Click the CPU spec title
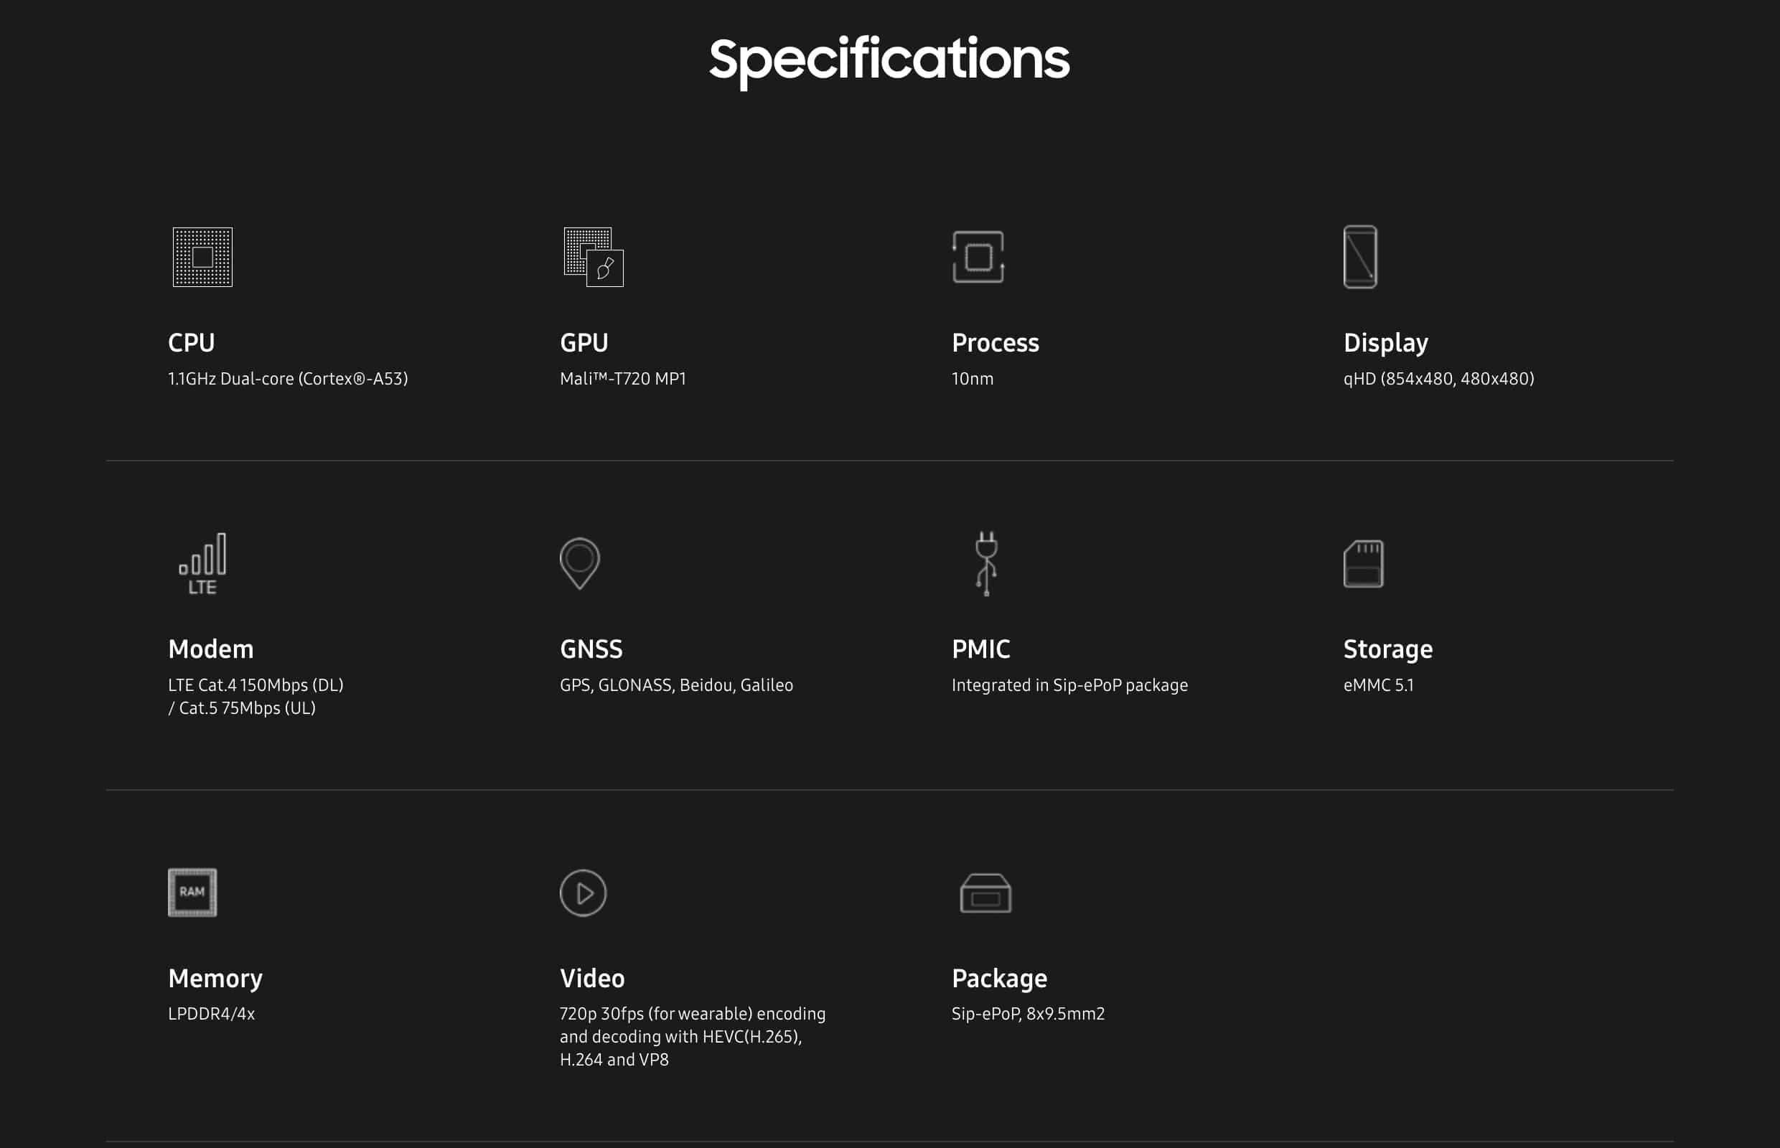Viewport: 1780px width, 1148px height. click(x=192, y=343)
